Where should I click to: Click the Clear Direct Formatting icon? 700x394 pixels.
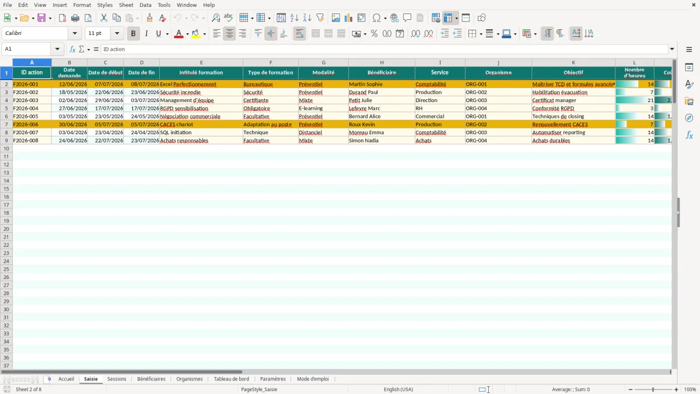[163, 18]
